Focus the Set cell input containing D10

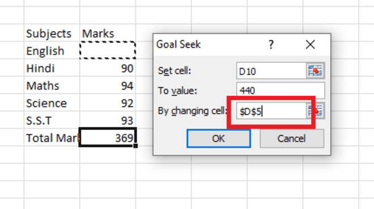[x=271, y=71]
